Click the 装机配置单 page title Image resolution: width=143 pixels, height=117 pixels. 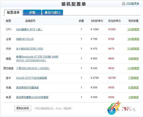tap(74, 4)
